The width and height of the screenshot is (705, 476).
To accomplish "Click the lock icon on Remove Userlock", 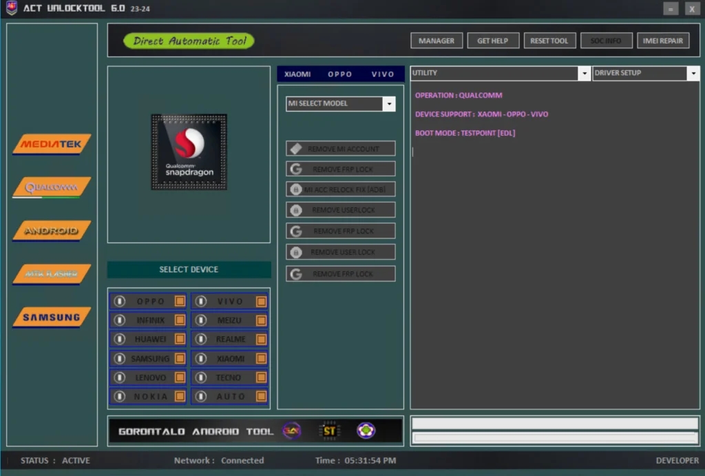I will click(296, 210).
